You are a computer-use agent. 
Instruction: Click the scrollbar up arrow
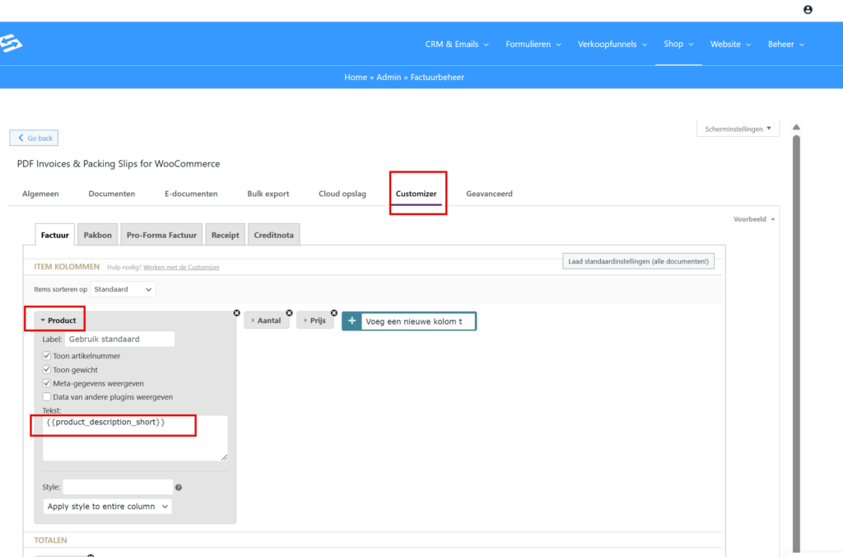796,128
